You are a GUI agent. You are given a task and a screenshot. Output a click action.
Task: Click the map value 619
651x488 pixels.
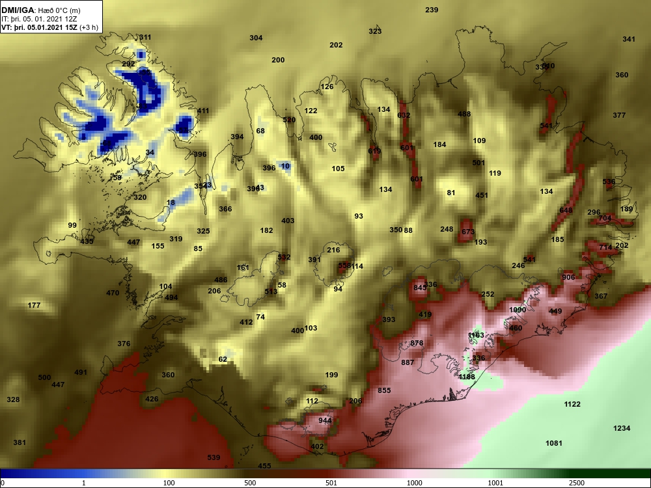374,151
